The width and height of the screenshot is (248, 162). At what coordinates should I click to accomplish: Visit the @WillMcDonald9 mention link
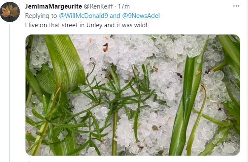83,16
